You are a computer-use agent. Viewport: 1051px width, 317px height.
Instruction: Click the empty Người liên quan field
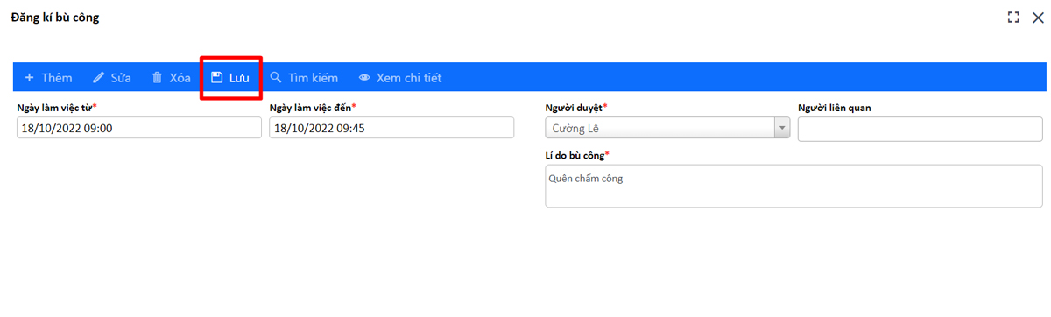click(921, 129)
